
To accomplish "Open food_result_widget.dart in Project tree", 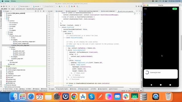I will click(22, 43).
